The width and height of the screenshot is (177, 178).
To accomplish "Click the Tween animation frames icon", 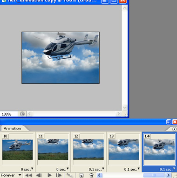I will click(69, 175).
